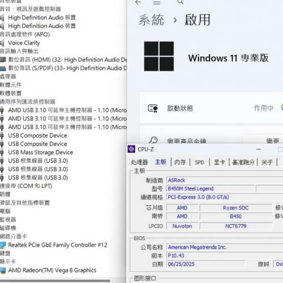
Task: Click the S/PDIF digital audio device icon
Action: 3,68
